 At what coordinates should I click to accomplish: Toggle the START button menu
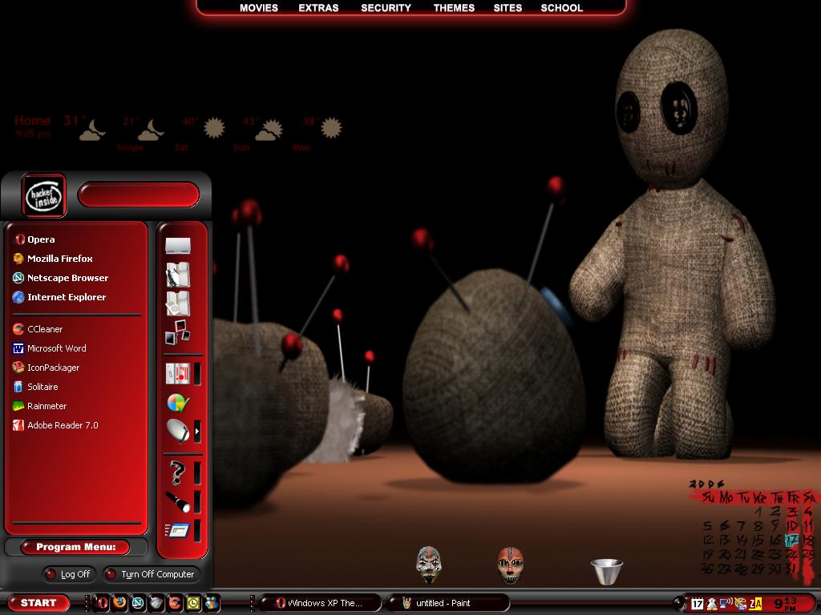38,603
